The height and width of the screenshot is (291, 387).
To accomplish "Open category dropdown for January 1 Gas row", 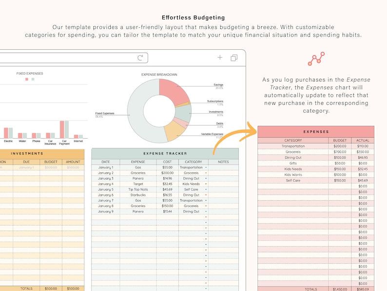I will pyautogui.click(x=206, y=167).
